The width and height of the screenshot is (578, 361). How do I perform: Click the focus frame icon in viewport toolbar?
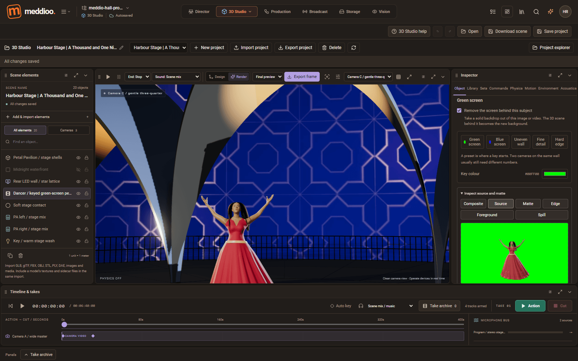(327, 77)
